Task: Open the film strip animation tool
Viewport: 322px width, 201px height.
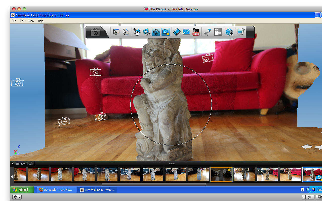Action: click(x=177, y=32)
